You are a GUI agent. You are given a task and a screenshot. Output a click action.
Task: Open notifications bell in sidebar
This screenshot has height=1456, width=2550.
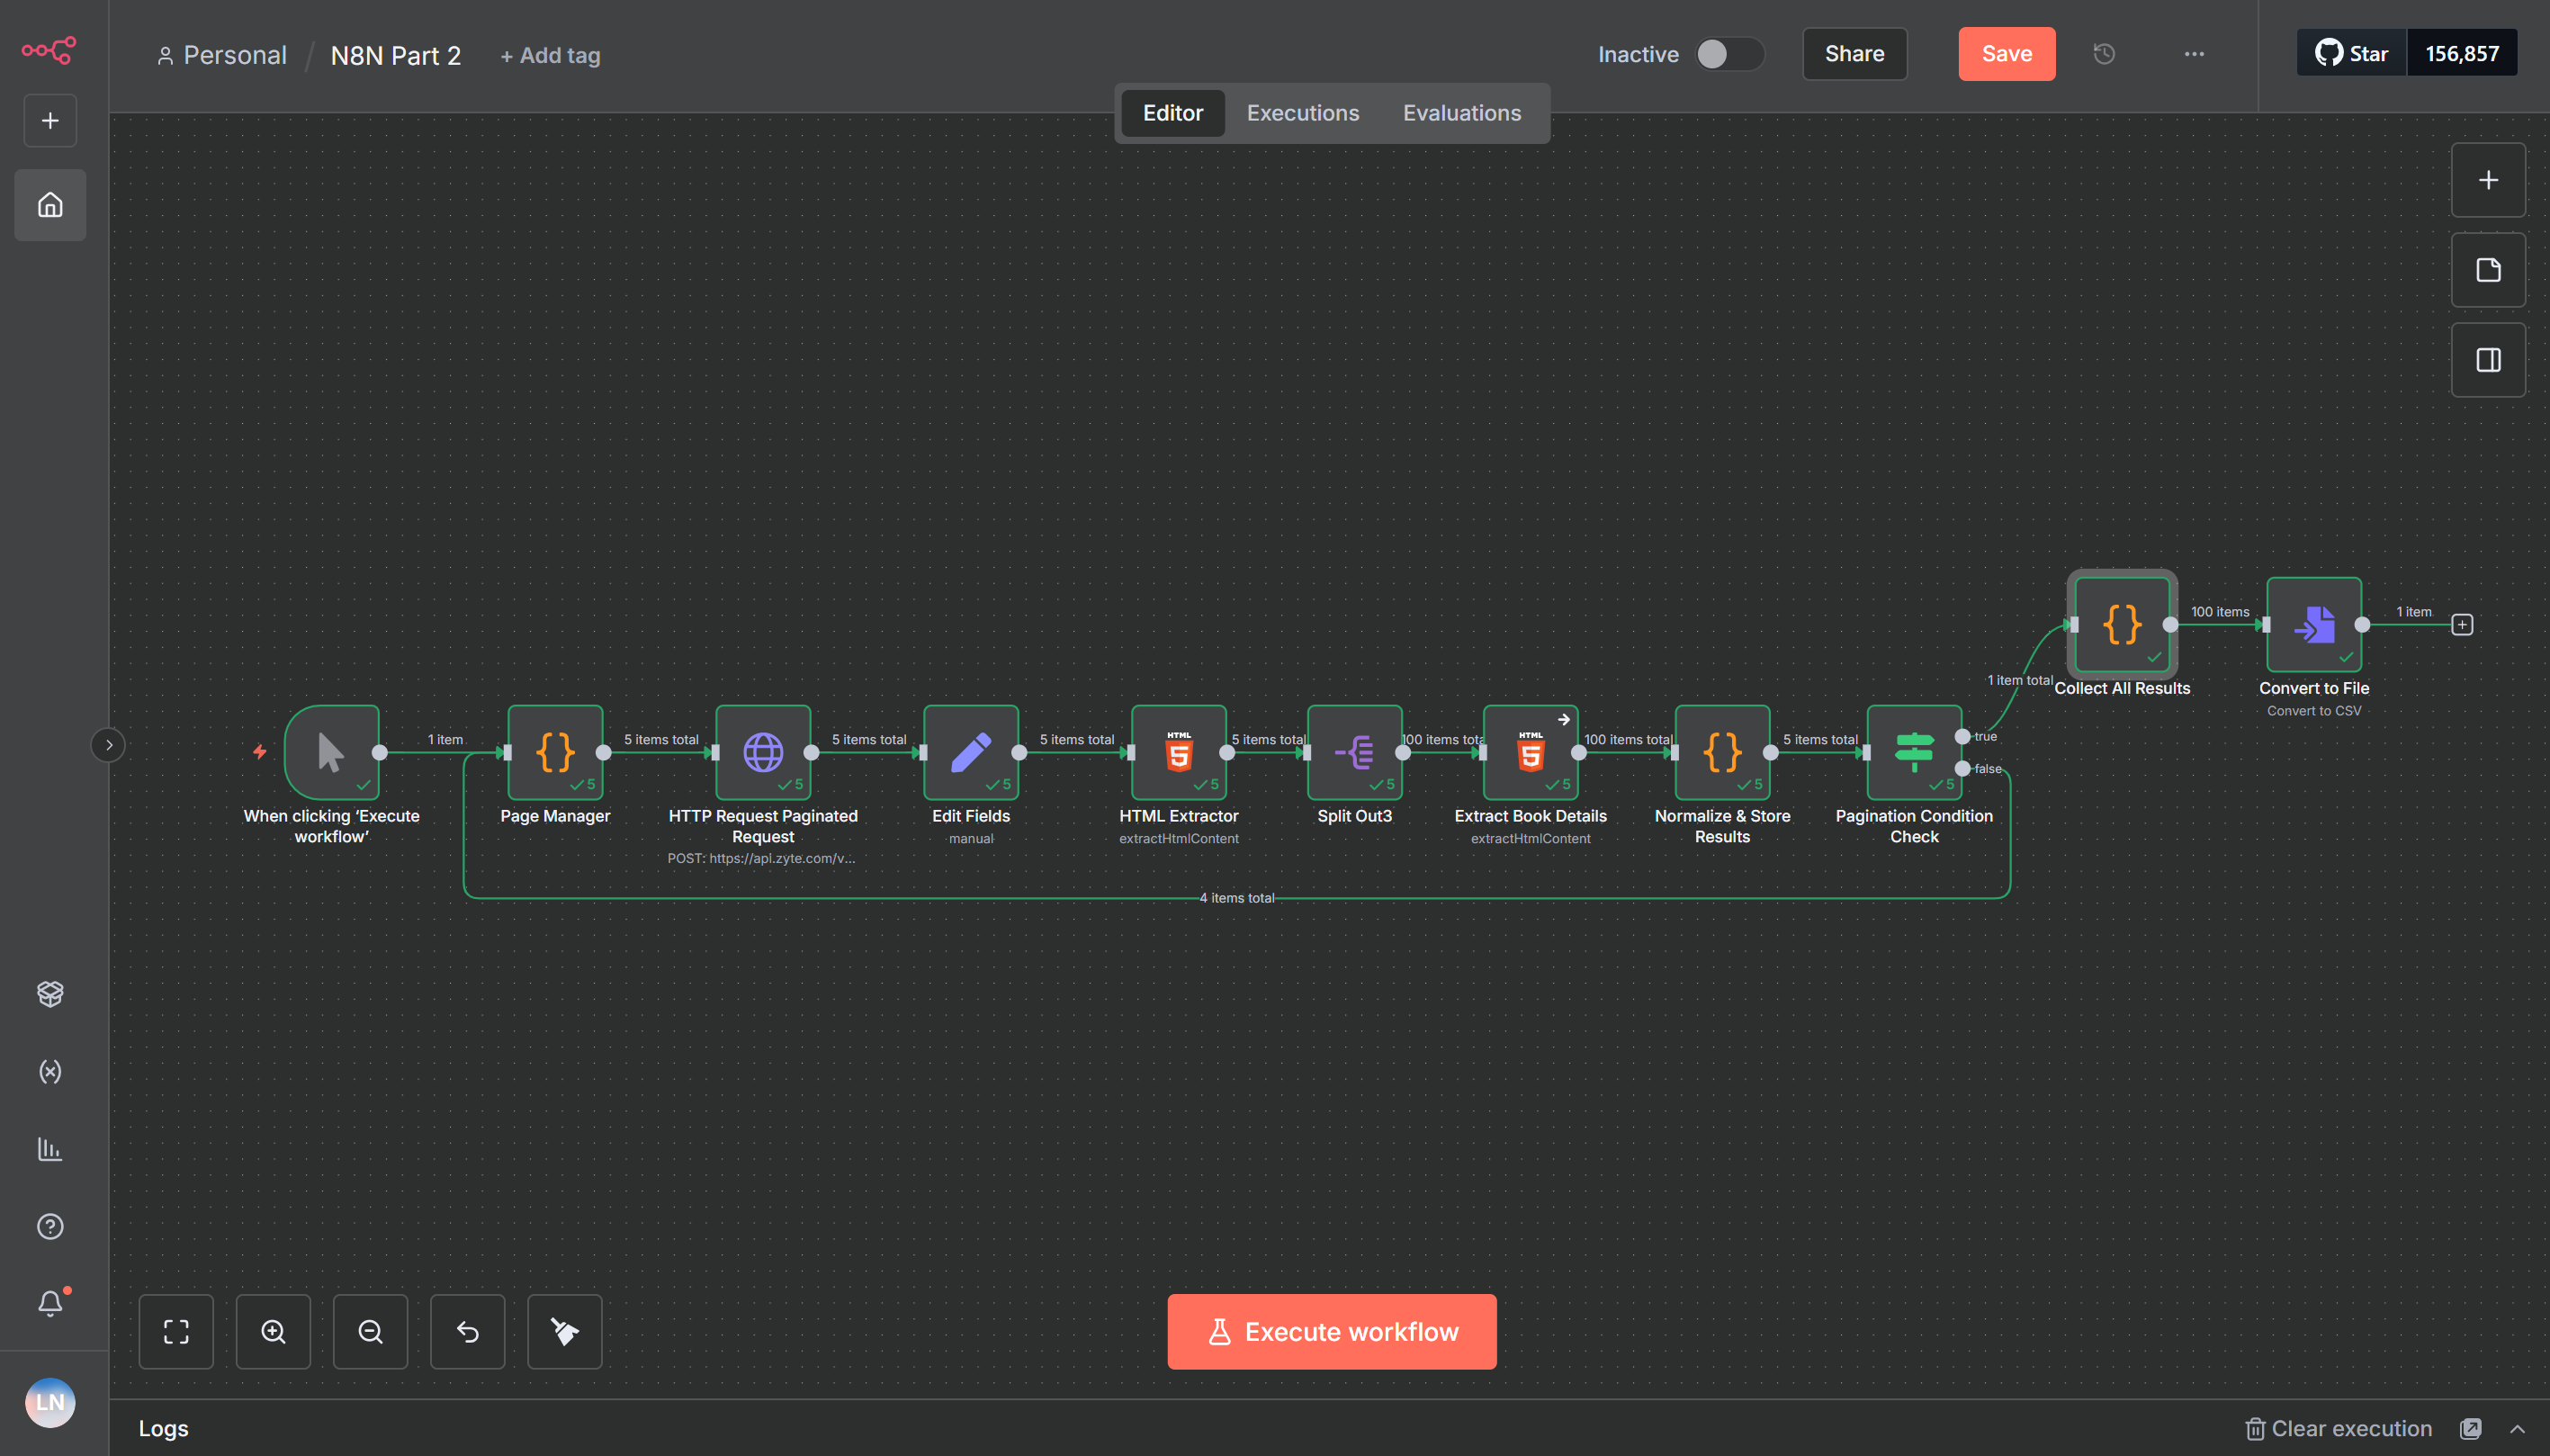click(50, 1303)
